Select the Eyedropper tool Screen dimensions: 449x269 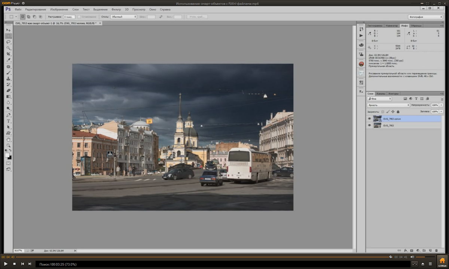coord(8,60)
